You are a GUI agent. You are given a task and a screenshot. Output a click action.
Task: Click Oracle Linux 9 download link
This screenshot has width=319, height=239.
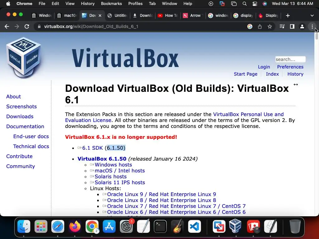pos(162,194)
